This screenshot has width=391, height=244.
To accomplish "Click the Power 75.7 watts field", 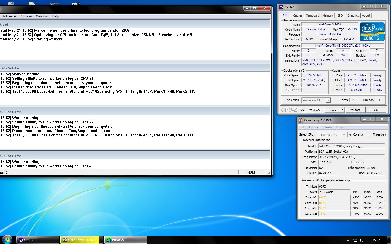I will [334, 192].
